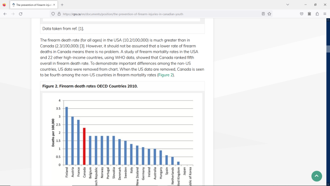Click the Finland bar in chart
This screenshot has width=330, height=186.
[67, 136]
